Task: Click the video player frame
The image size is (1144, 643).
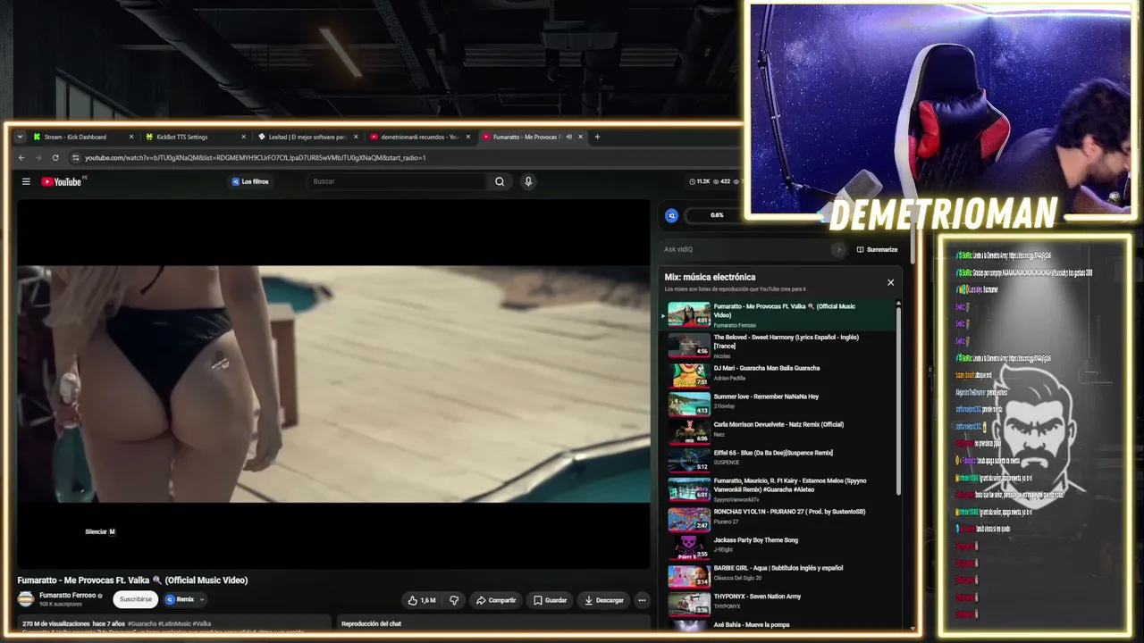Action: [x=333, y=384]
